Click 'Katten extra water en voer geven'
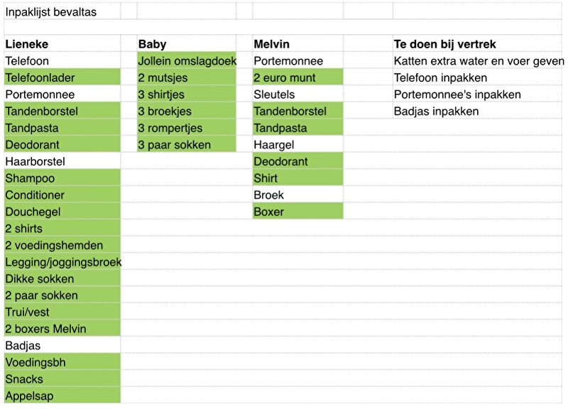 pos(477,61)
